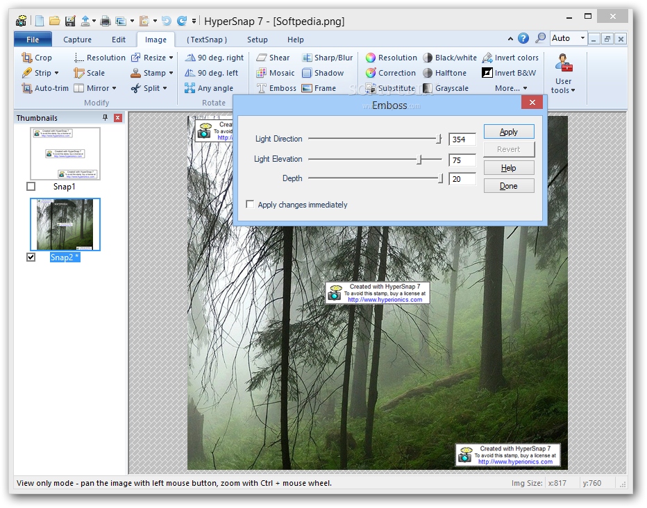Open Sharp/Blur effect
647x508 pixels.
pos(327,58)
